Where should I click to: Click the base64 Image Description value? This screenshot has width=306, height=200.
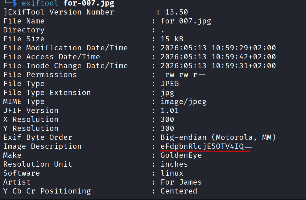pos(206,146)
